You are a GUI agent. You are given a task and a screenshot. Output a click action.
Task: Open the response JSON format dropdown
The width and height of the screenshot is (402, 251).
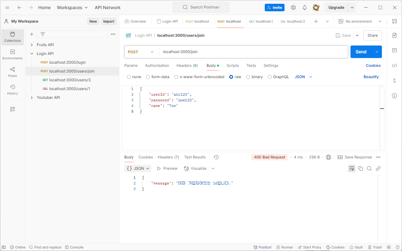138,168
